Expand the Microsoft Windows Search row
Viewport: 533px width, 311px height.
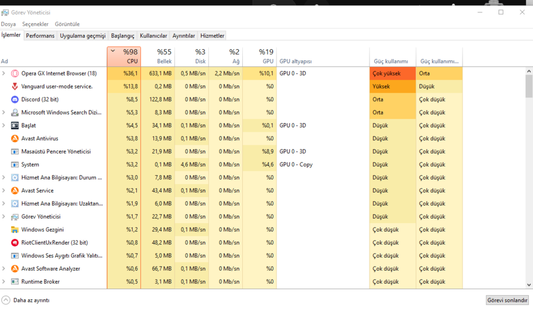4,112
